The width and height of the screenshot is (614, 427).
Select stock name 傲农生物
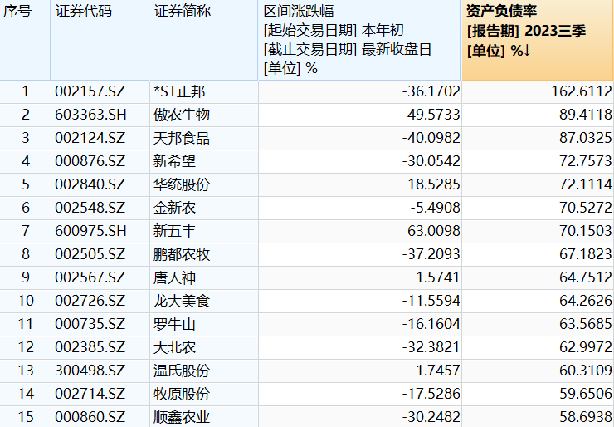point(182,115)
